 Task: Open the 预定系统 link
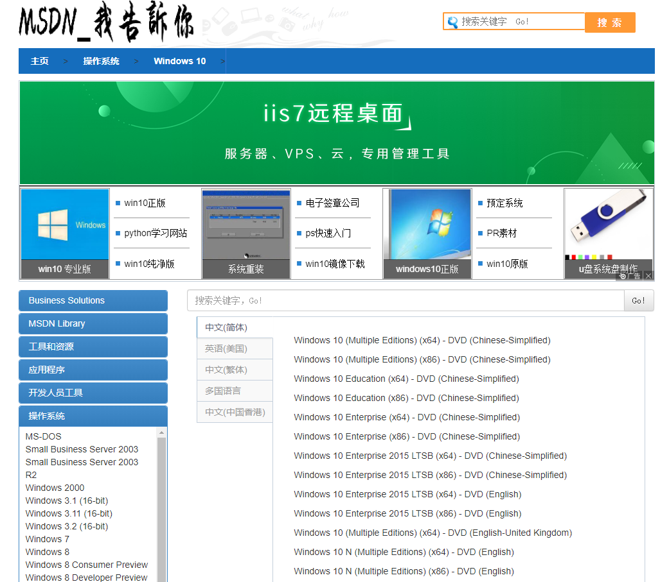pyautogui.click(x=504, y=203)
